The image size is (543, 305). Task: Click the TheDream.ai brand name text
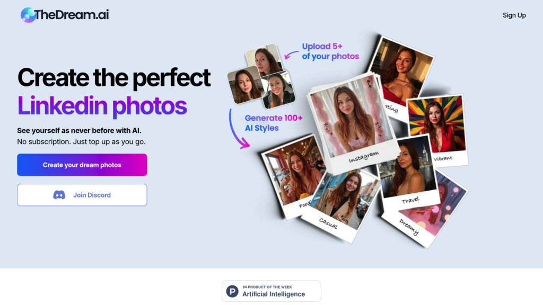click(72, 14)
